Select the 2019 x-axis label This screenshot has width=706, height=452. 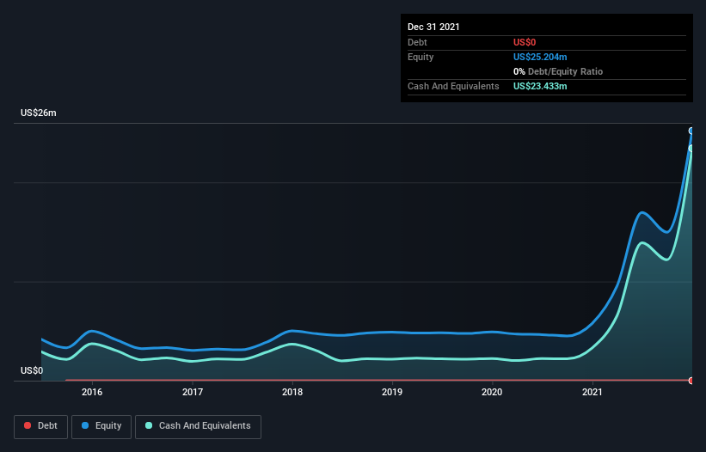click(392, 393)
